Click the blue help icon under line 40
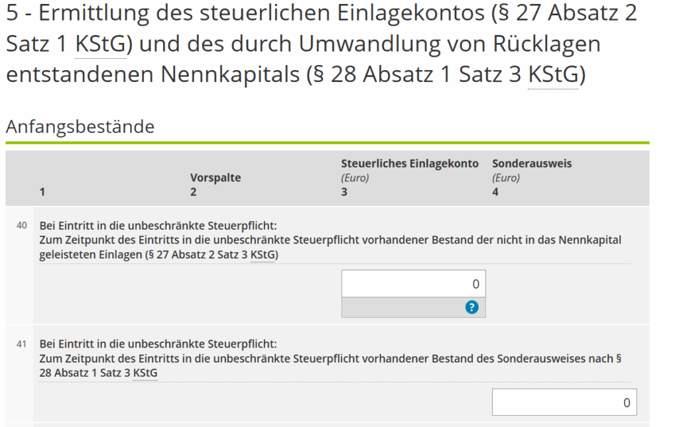This screenshot has height=427, width=679. (x=471, y=307)
